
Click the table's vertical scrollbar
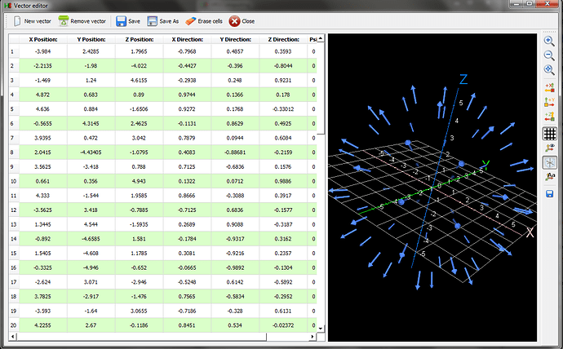click(322, 163)
